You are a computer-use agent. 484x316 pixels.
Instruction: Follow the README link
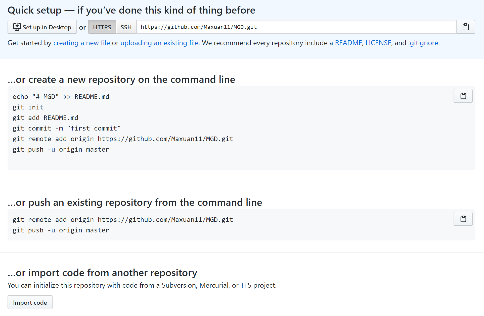pyautogui.click(x=348, y=43)
